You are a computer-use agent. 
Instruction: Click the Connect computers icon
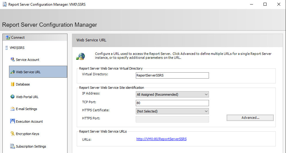click(8, 37)
